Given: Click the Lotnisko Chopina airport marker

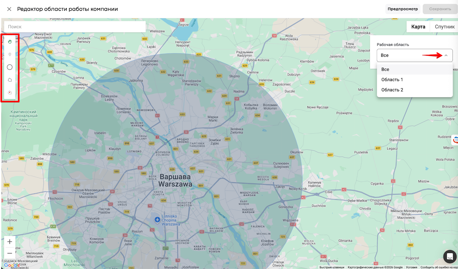Looking at the screenshot, I should pyautogui.click(x=157, y=220).
